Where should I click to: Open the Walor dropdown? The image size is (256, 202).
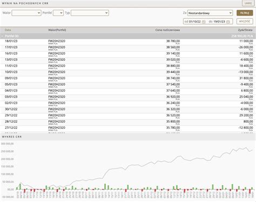click(26, 13)
